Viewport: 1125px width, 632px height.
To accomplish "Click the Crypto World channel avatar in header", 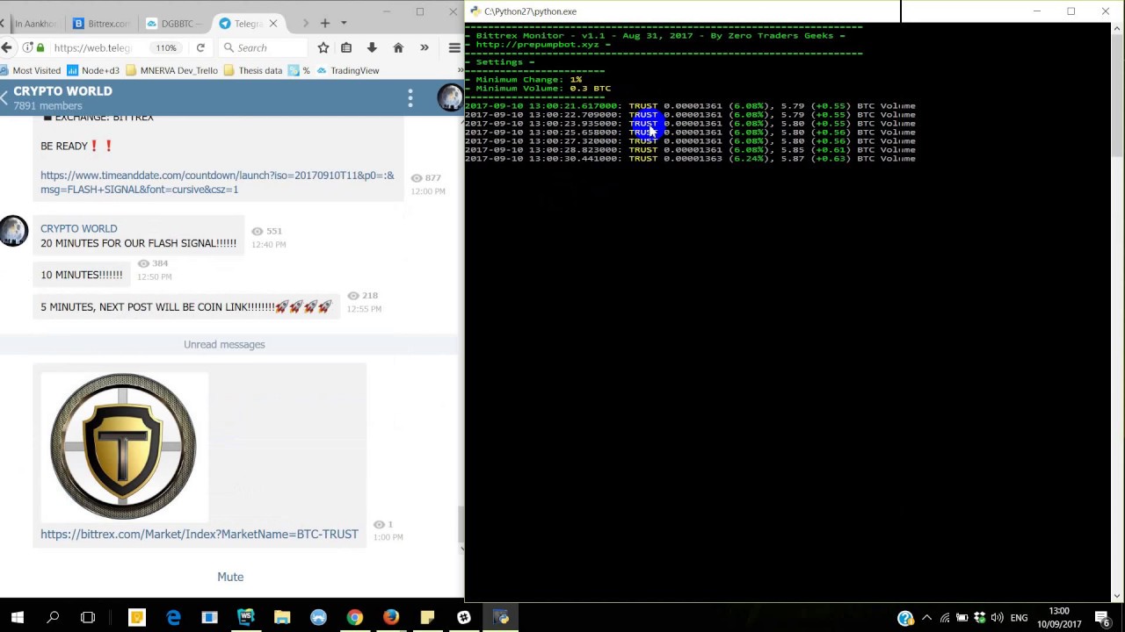I will tap(450, 98).
